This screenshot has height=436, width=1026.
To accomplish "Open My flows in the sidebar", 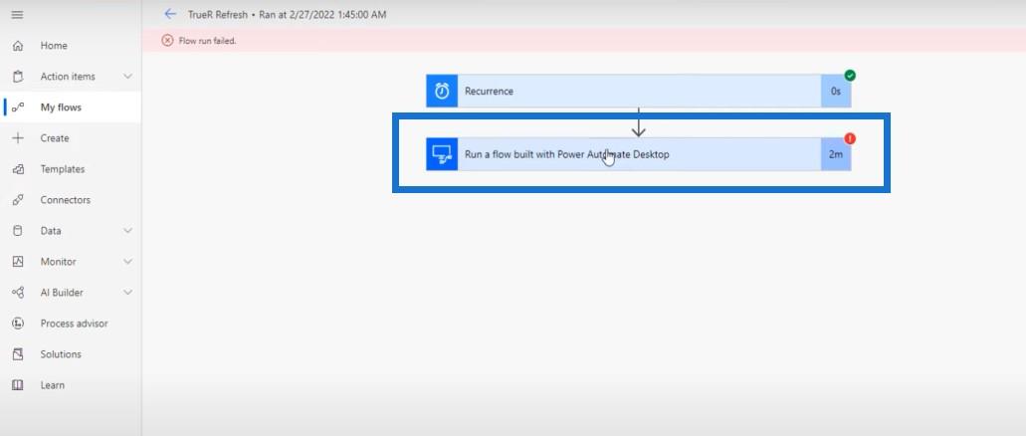I will pyautogui.click(x=71, y=108).
